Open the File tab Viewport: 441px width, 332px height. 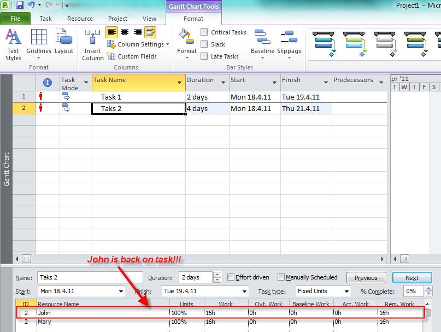(x=15, y=19)
